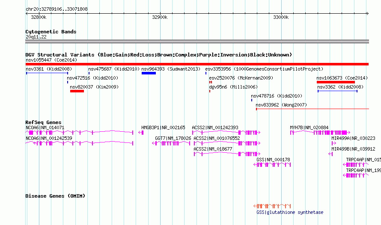This screenshot has width=381, height=225.
Task: Click the nsv1055447 red loss bar
Action: click(x=197, y=64)
